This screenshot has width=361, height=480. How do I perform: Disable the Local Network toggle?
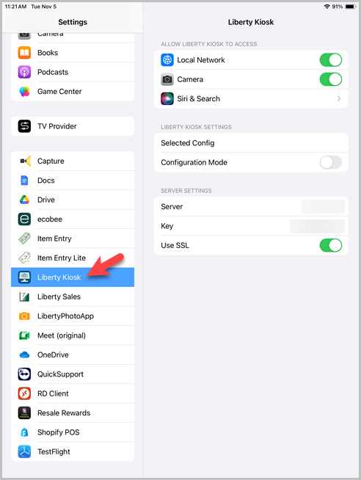pyautogui.click(x=331, y=60)
